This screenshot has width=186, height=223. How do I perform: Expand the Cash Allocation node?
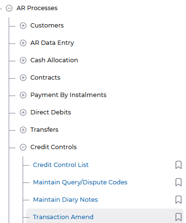23,60
